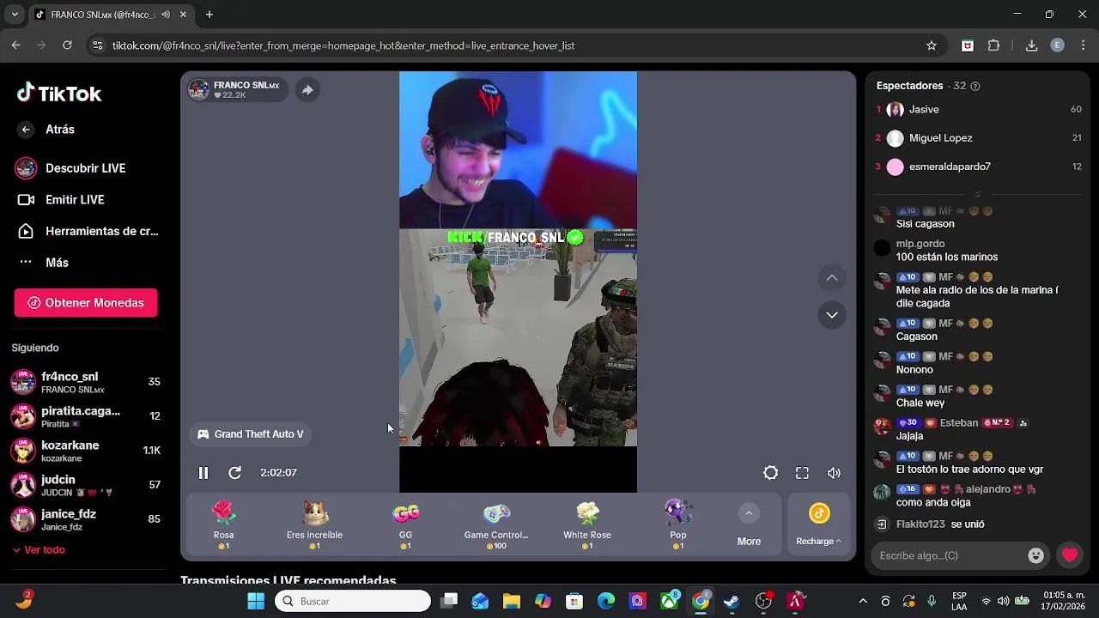The image size is (1099, 618).
Task: Open Chrome downloads icon
Action: [1031, 45]
